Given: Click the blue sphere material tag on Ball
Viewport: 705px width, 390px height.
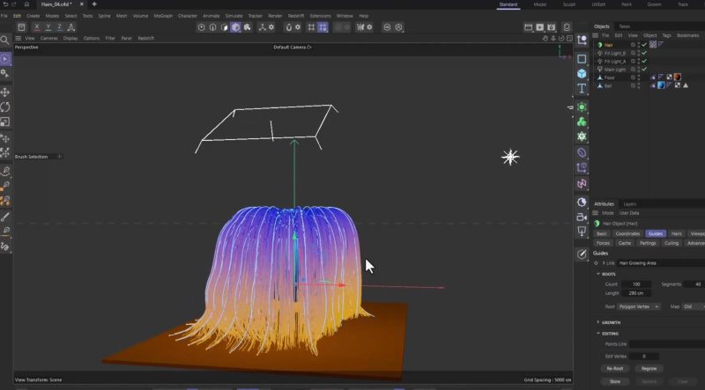Looking at the screenshot, I should [661, 85].
